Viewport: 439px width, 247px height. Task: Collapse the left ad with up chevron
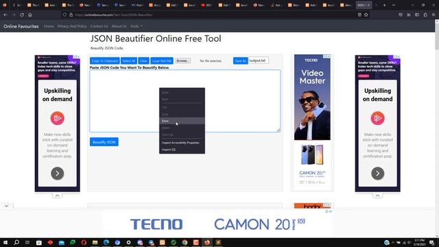point(57,196)
